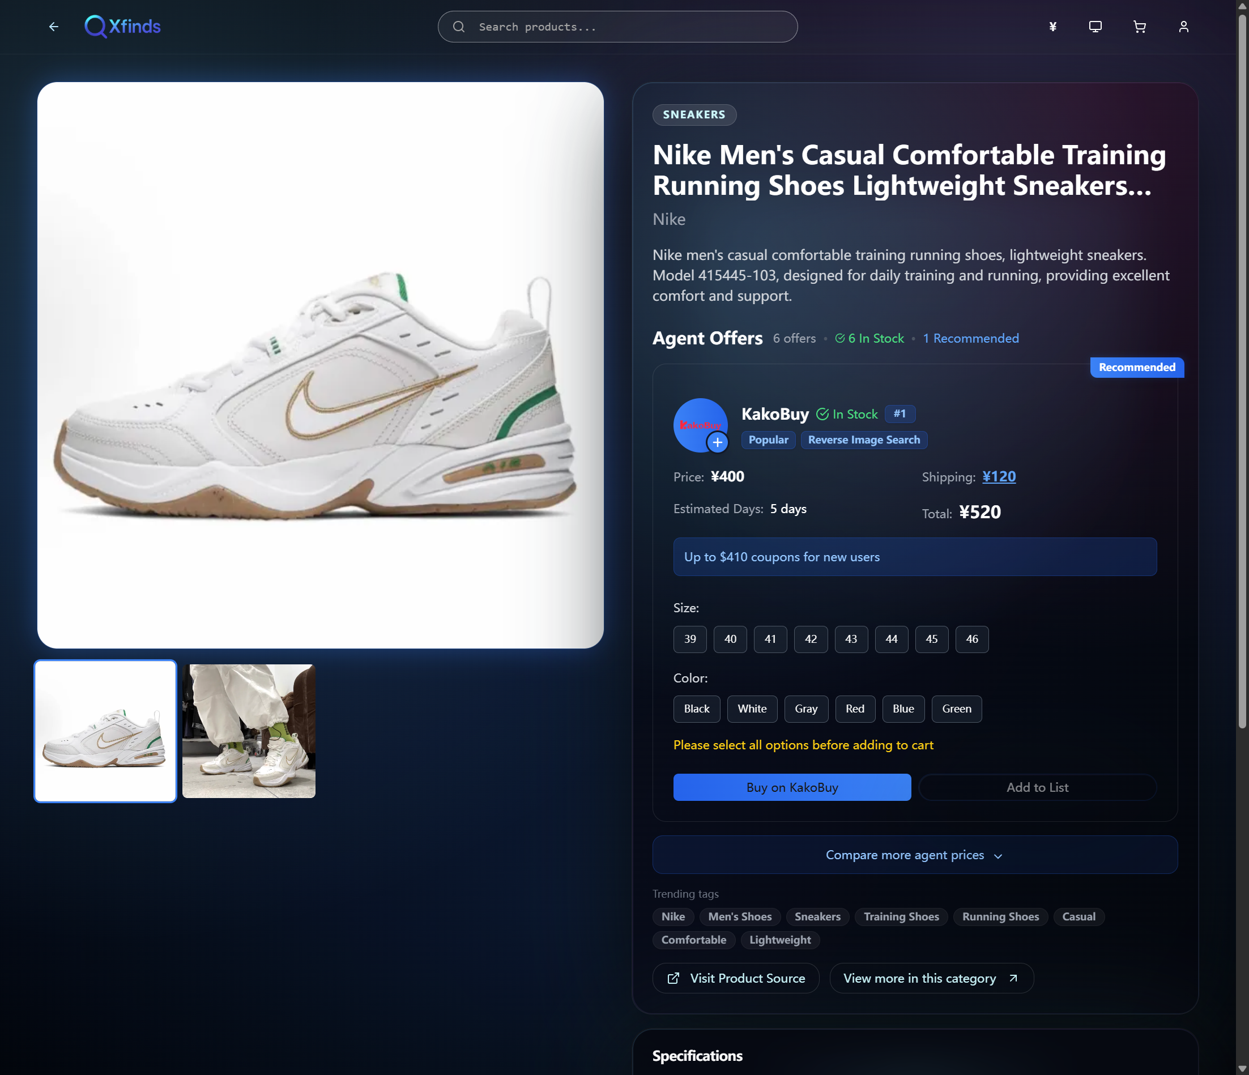
Task: Open the coupons banner for new users
Action: (915, 557)
